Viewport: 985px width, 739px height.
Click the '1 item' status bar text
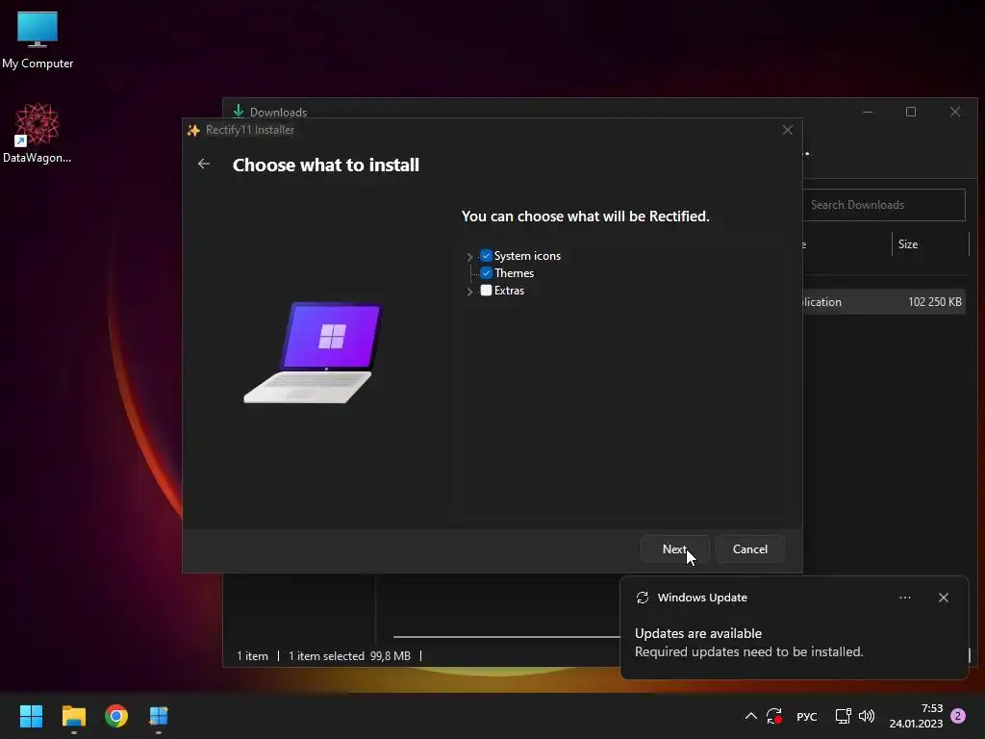coord(252,656)
